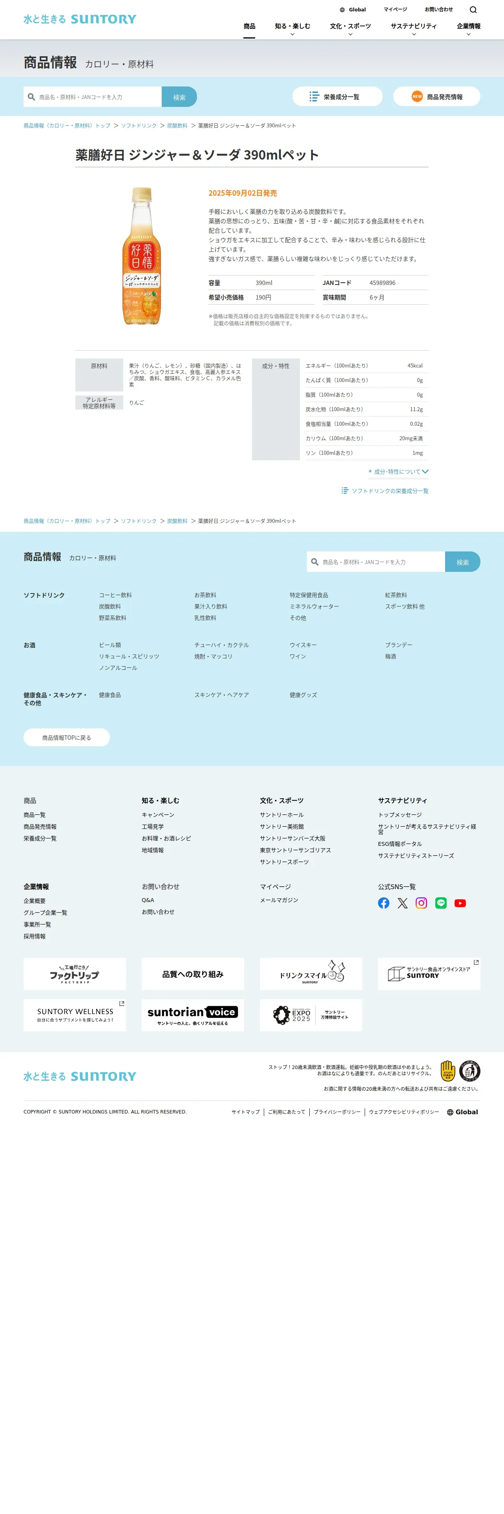
Task: Open お茶飲料 category link
Action: [x=205, y=595]
